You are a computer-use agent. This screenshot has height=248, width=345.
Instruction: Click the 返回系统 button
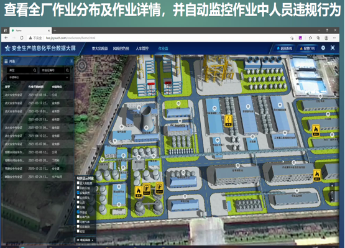[x=285, y=48]
